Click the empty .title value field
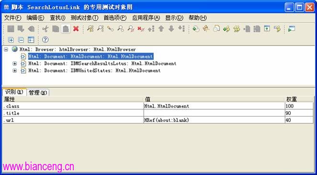317x175 pixels. (215, 113)
